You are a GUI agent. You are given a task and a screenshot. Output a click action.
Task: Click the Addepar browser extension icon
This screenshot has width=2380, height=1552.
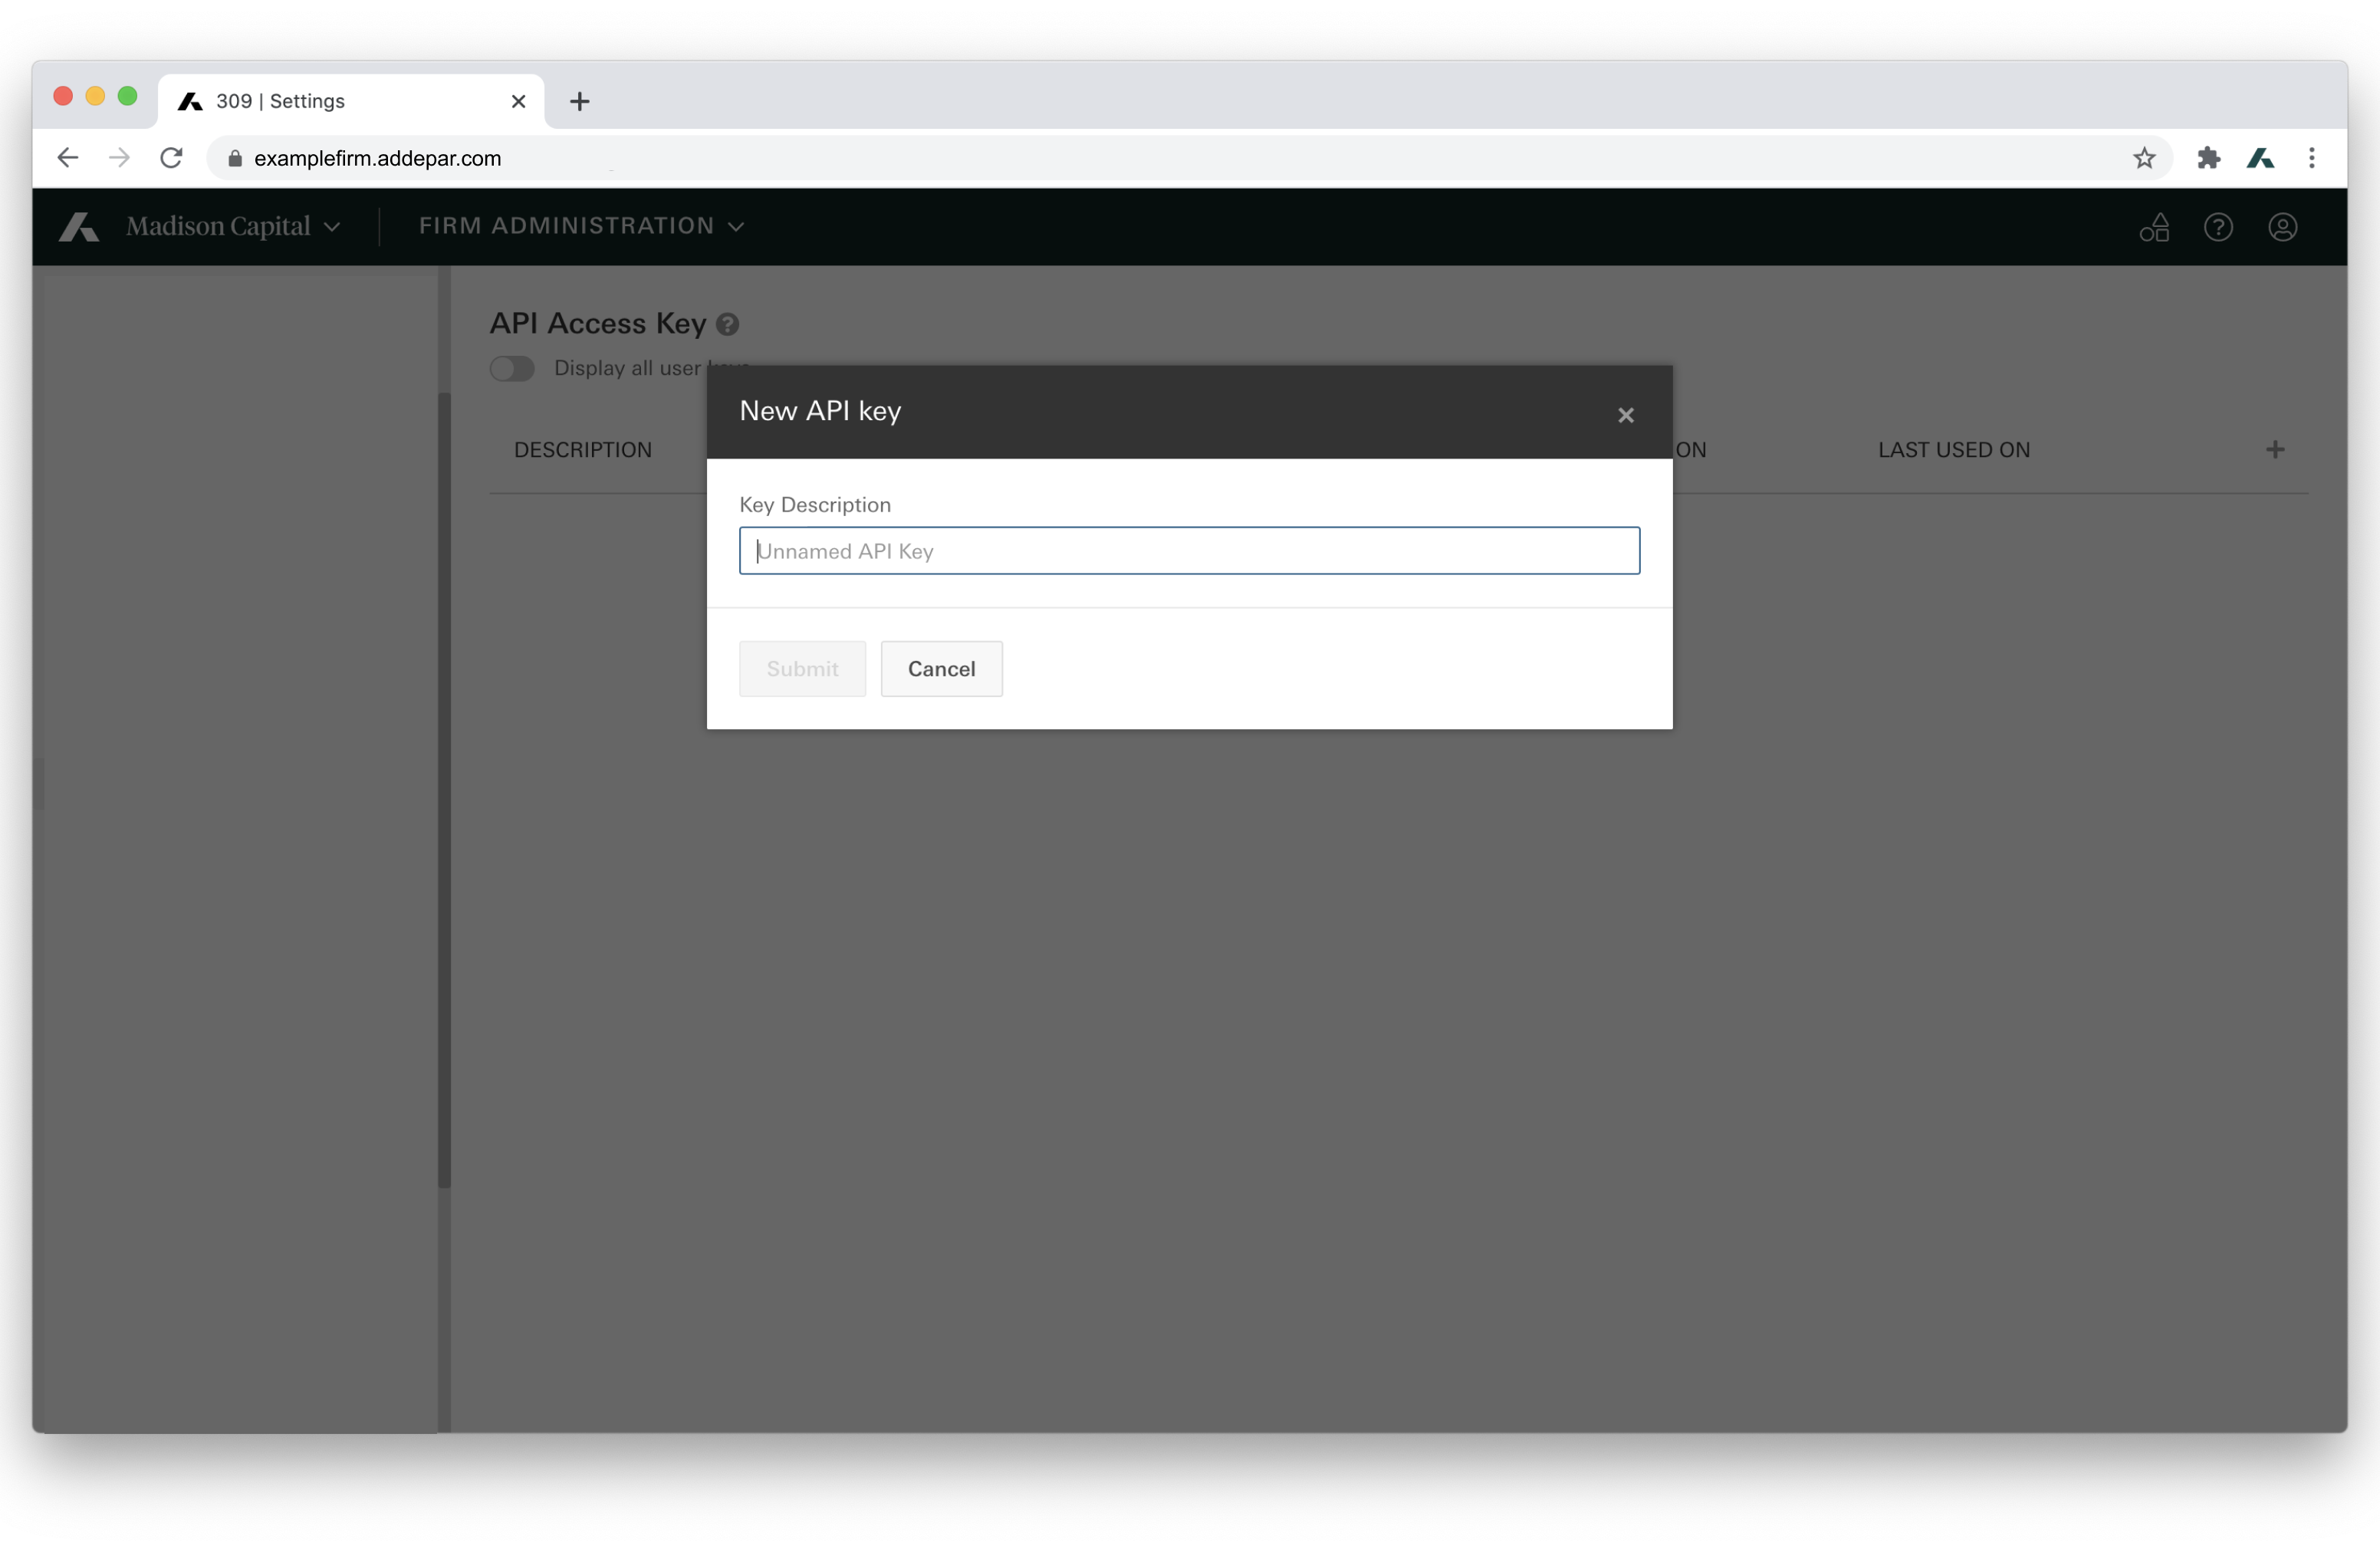pyautogui.click(x=2260, y=158)
